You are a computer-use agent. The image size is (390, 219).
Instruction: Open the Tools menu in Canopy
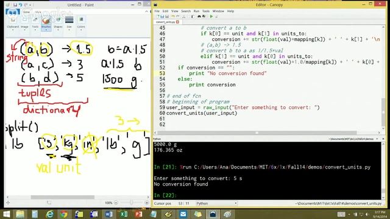point(206,11)
